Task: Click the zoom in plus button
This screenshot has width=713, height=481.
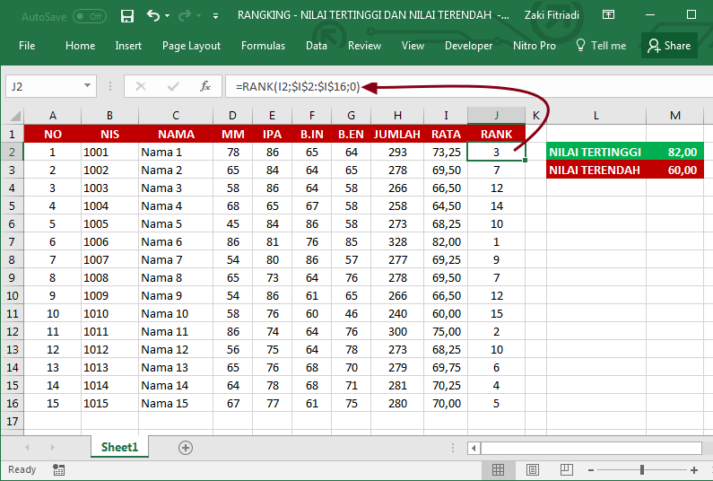Action: coord(694,469)
